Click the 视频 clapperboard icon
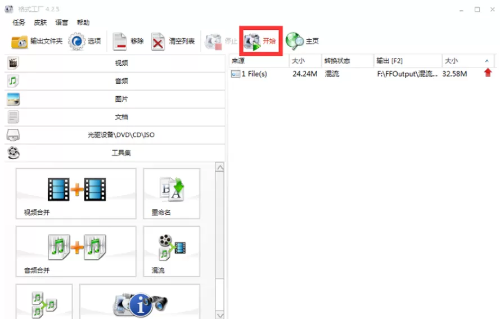The height and width of the screenshot is (319, 500). 13,63
